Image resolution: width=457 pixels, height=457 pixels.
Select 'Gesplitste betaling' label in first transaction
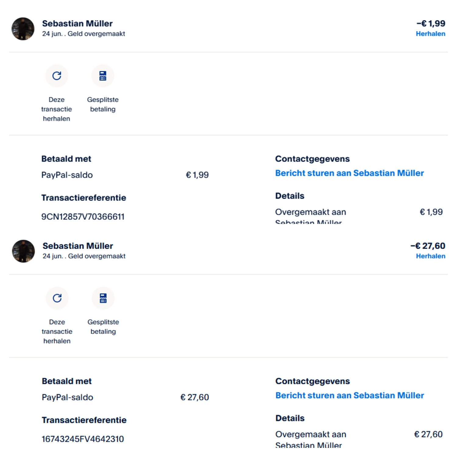pyautogui.click(x=103, y=105)
